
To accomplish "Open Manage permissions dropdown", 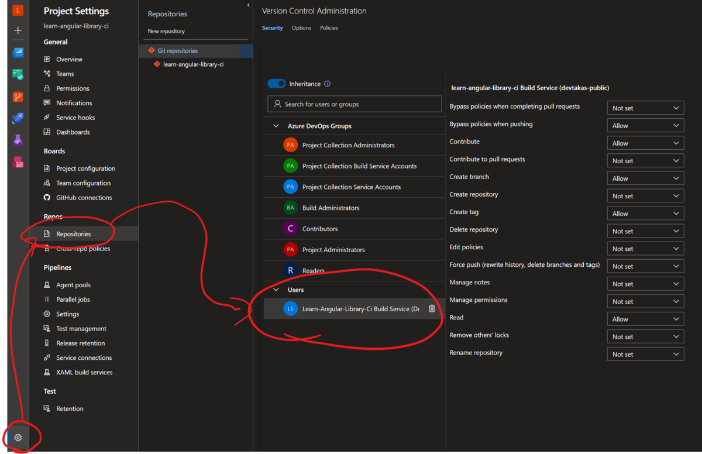I will click(645, 301).
